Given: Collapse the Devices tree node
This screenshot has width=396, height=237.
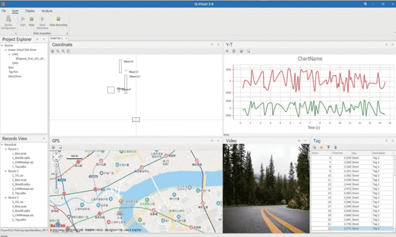Looking at the screenshot, I should pos(2,45).
